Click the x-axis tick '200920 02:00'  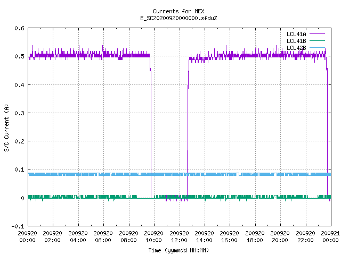[52, 237]
